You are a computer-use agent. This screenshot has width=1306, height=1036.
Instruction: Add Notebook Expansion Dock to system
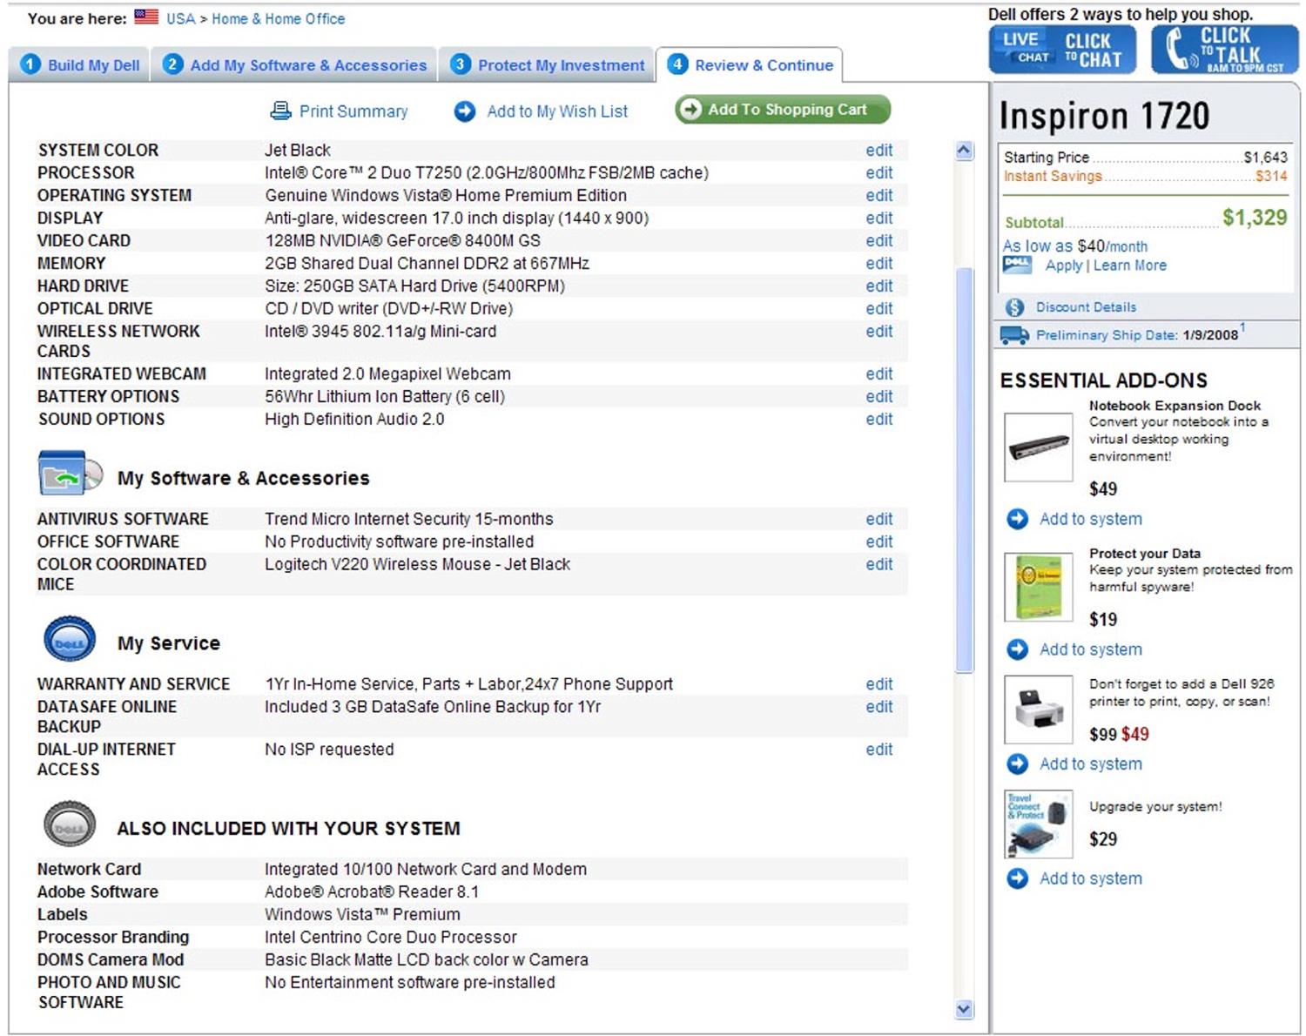1091,520
